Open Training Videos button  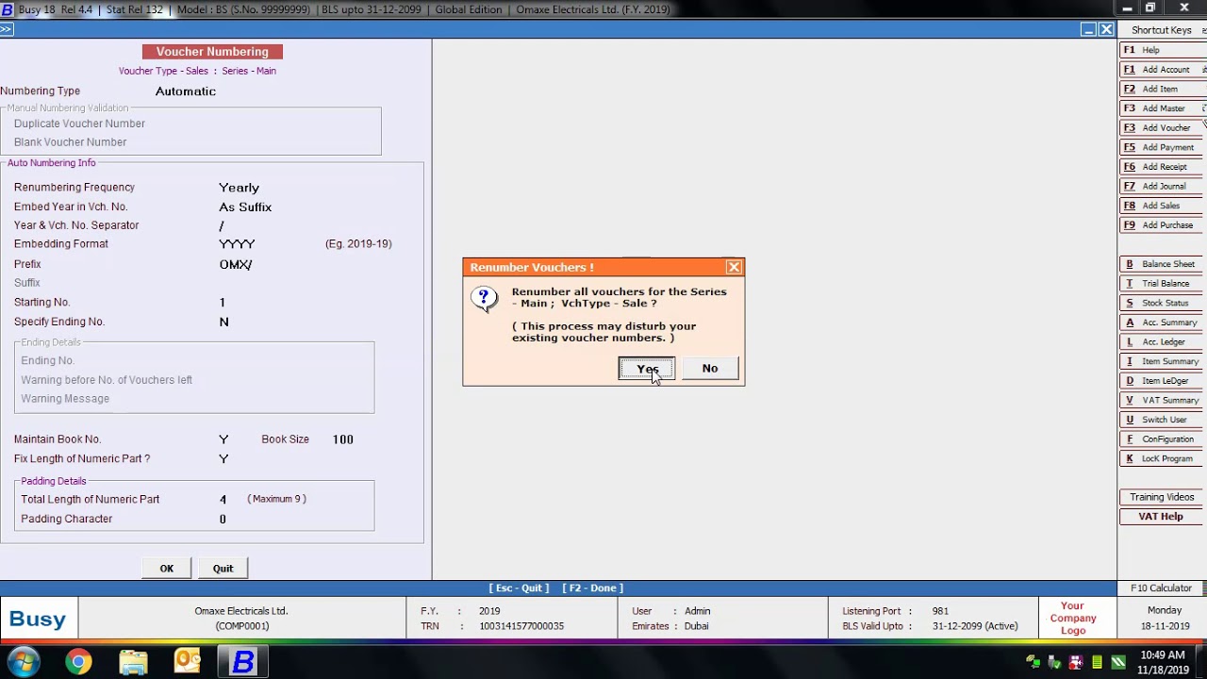[x=1162, y=497]
